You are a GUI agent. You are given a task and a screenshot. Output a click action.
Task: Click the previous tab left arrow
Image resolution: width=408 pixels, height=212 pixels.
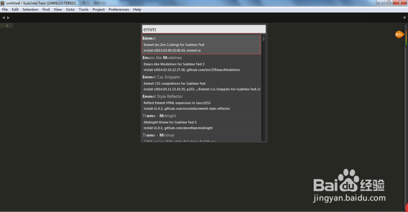click(3, 18)
